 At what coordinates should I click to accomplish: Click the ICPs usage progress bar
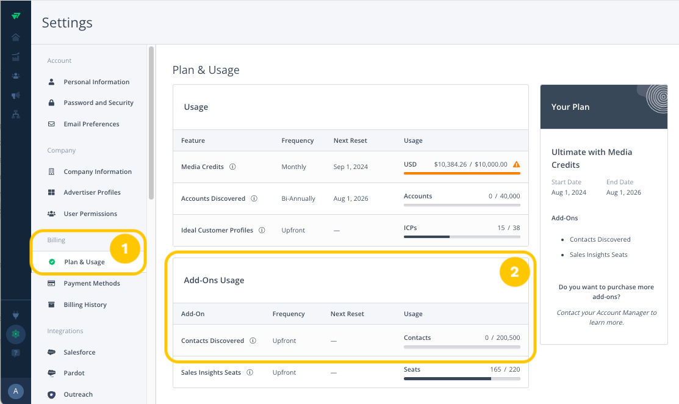pyautogui.click(x=462, y=237)
